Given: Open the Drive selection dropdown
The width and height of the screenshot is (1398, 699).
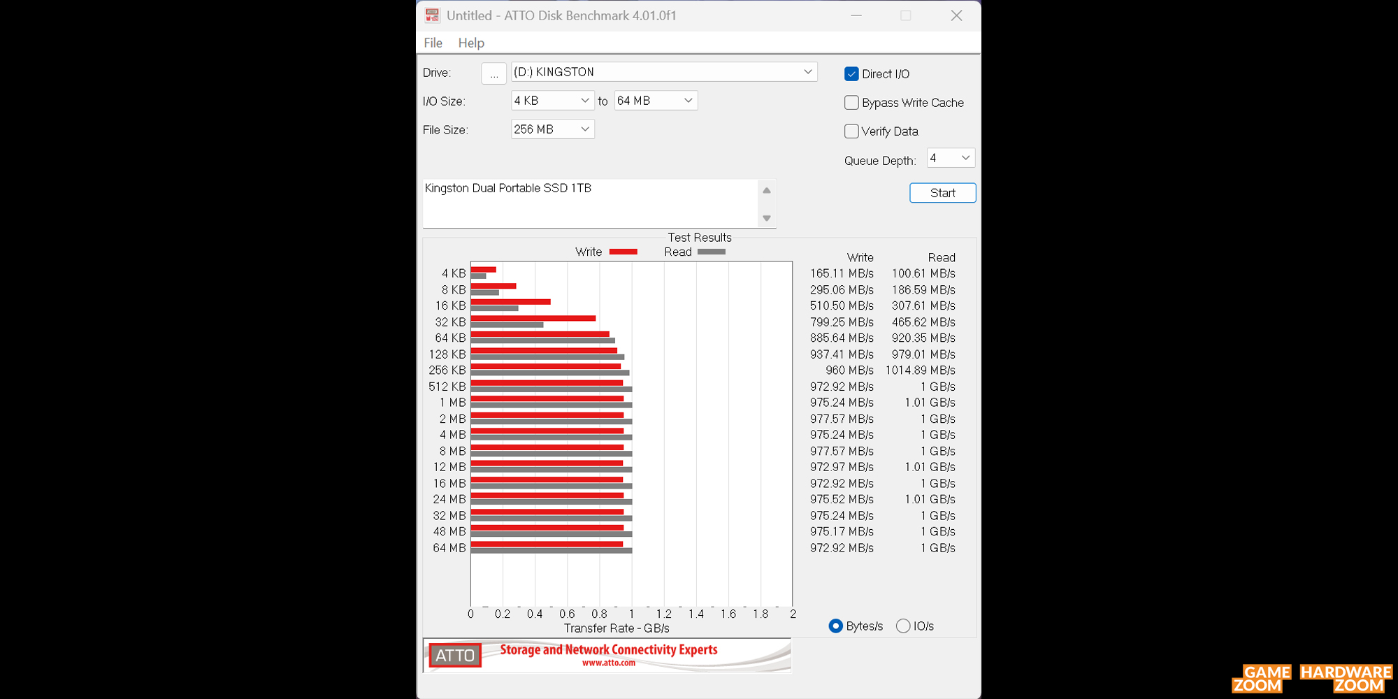Looking at the screenshot, I should [664, 72].
